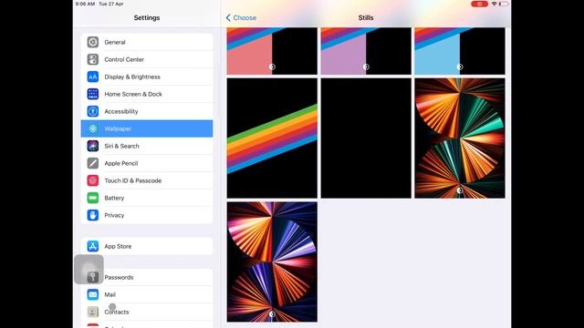Tap the AssistiveTouch floating button
The width and height of the screenshot is (584, 328).
(89, 270)
